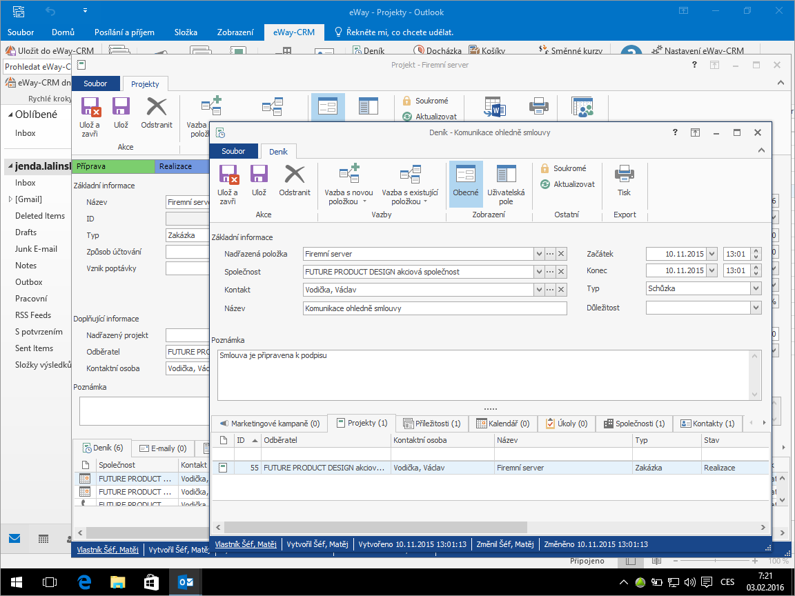
Task: Open Začátek date picker dropdown
Action: 712,254
